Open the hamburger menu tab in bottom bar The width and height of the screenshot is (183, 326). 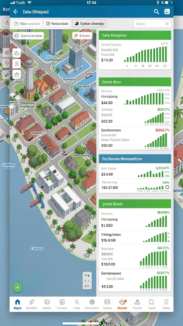(166, 304)
